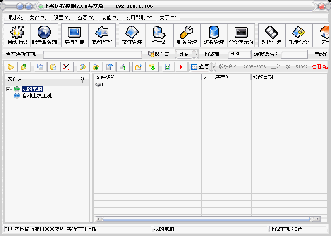
Task: Launch 命令提示符 command prompt
Action: click(241, 35)
